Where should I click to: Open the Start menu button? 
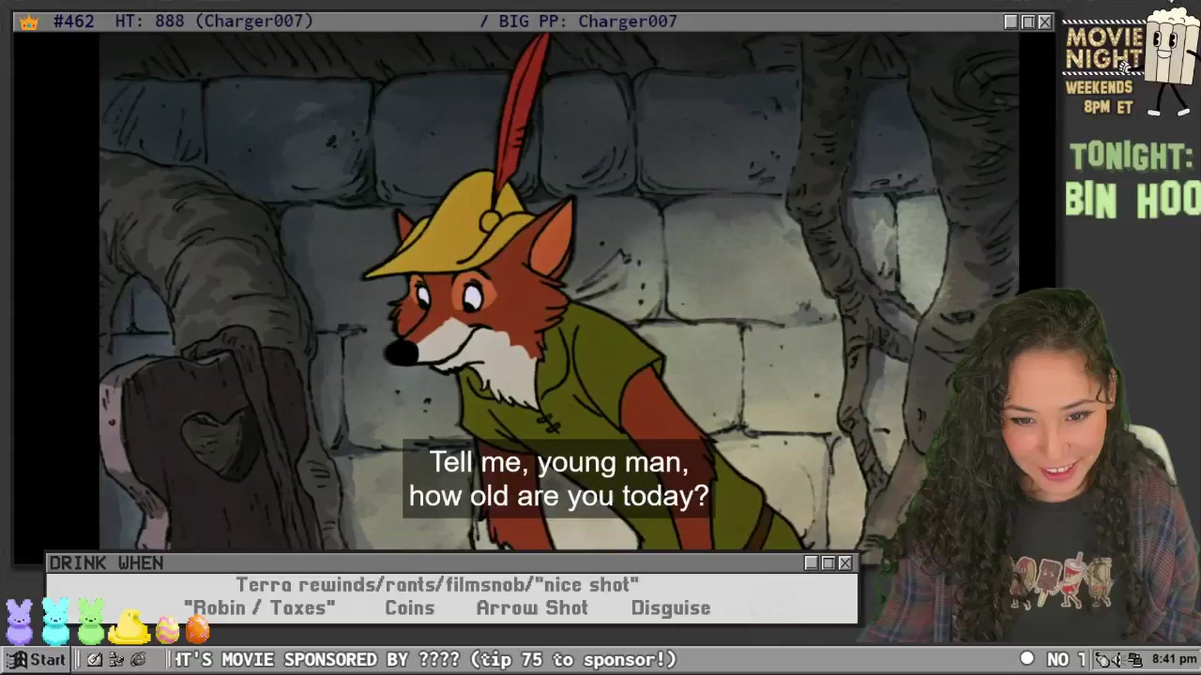click(x=36, y=659)
